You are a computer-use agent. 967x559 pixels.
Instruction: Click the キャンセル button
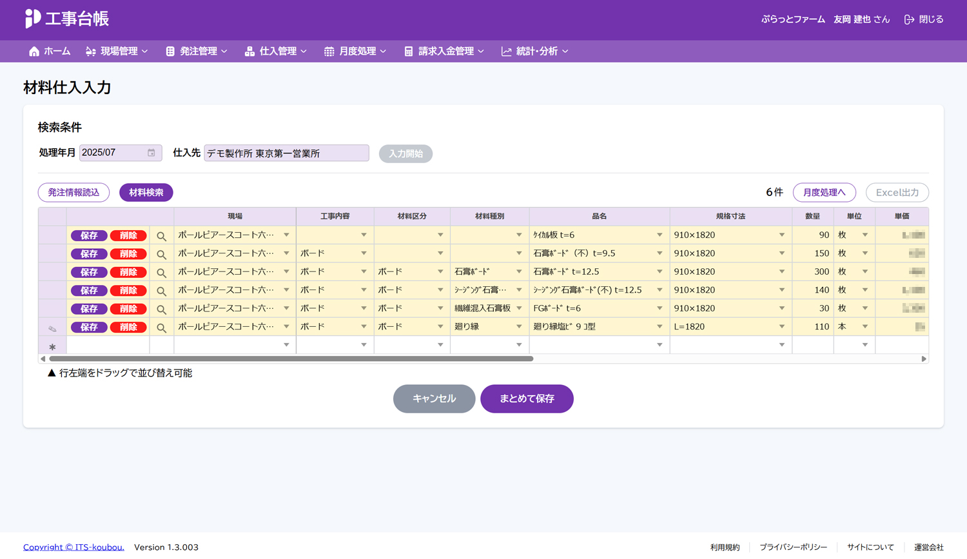tap(434, 398)
